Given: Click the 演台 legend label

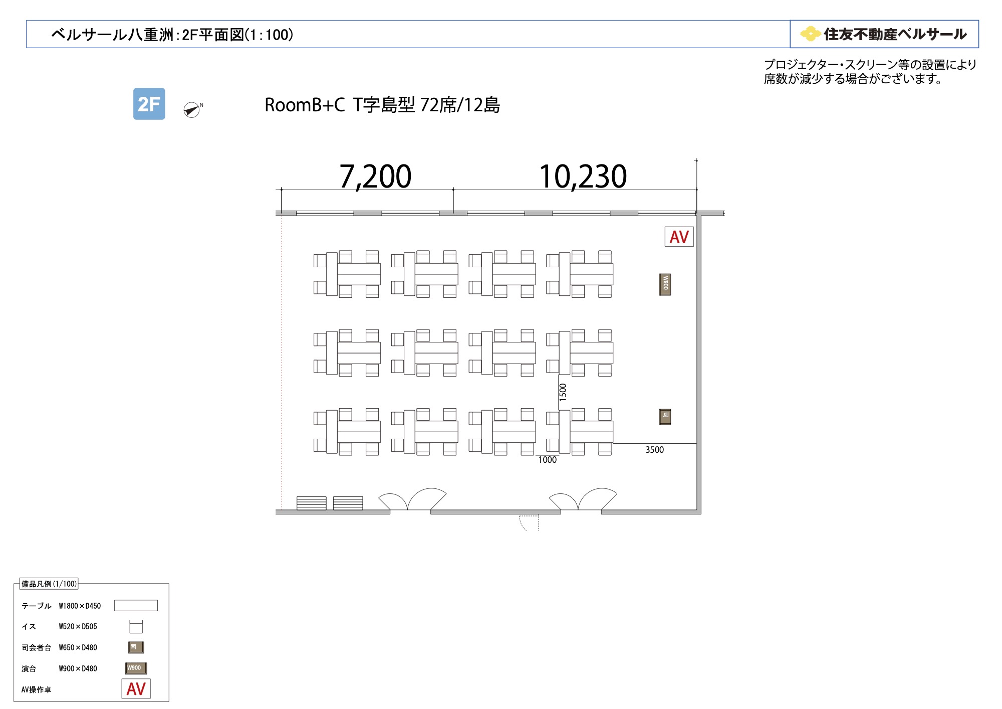Looking at the screenshot, I should 29,668.
